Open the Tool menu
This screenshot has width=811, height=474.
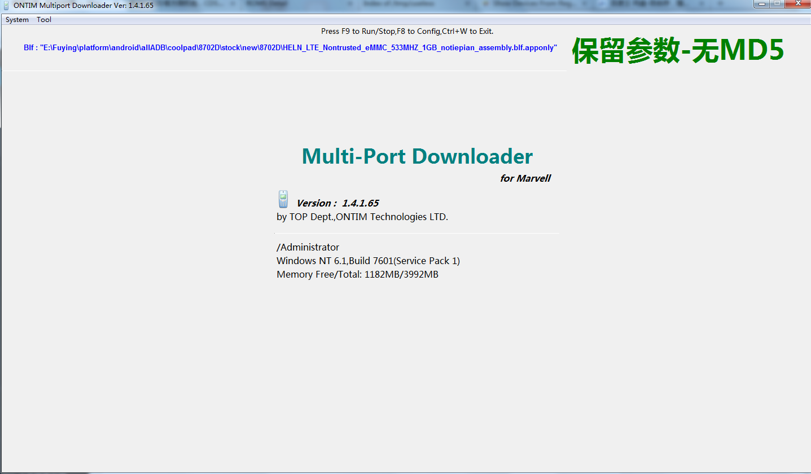tap(44, 20)
